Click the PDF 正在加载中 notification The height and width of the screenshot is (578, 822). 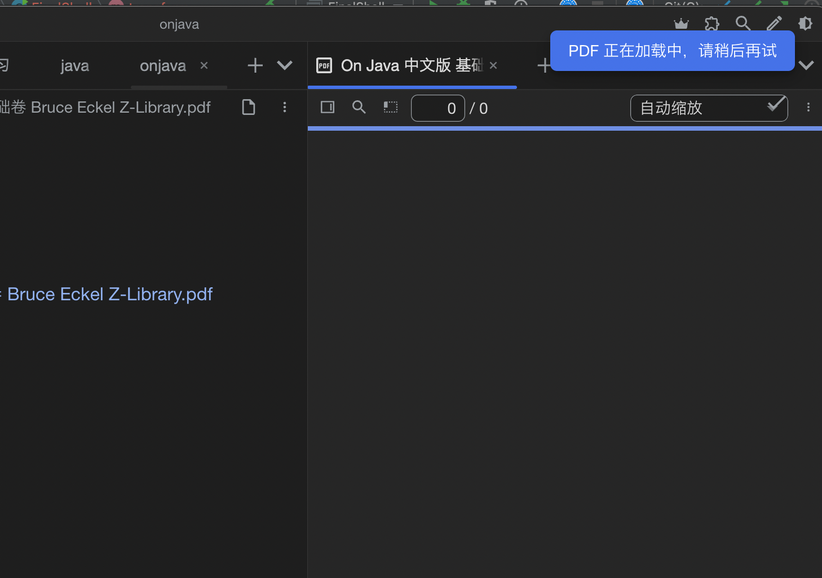(x=673, y=51)
